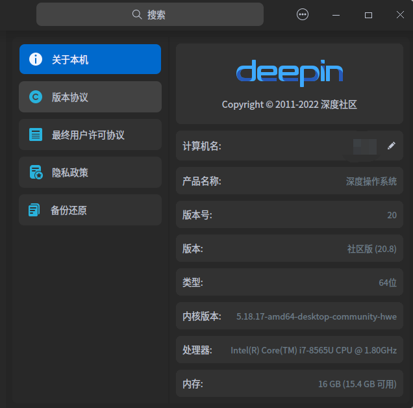Viewport: 413px width, 408px height.
Task: Edit computer name with pencil icon
Action: (392, 146)
